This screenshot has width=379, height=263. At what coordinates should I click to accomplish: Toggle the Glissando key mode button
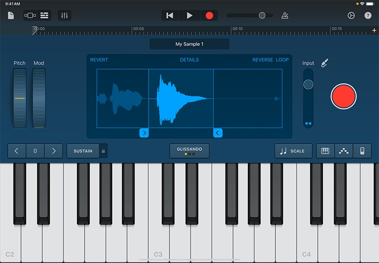click(189, 151)
